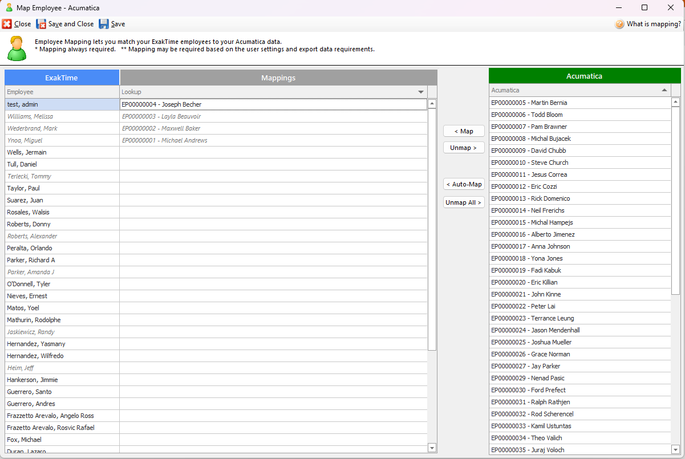Image resolution: width=685 pixels, height=459 pixels.
Task: Select the test, admin employee row
Action: [62, 104]
